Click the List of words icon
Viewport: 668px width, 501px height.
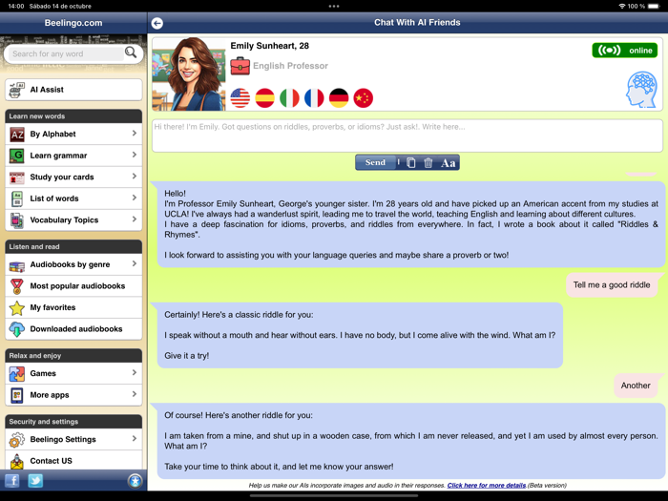tap(17, 198)
